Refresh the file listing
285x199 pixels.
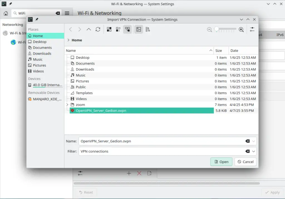click(98, 29)
